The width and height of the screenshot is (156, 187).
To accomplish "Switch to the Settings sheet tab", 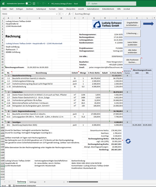I will click(33, 182).
